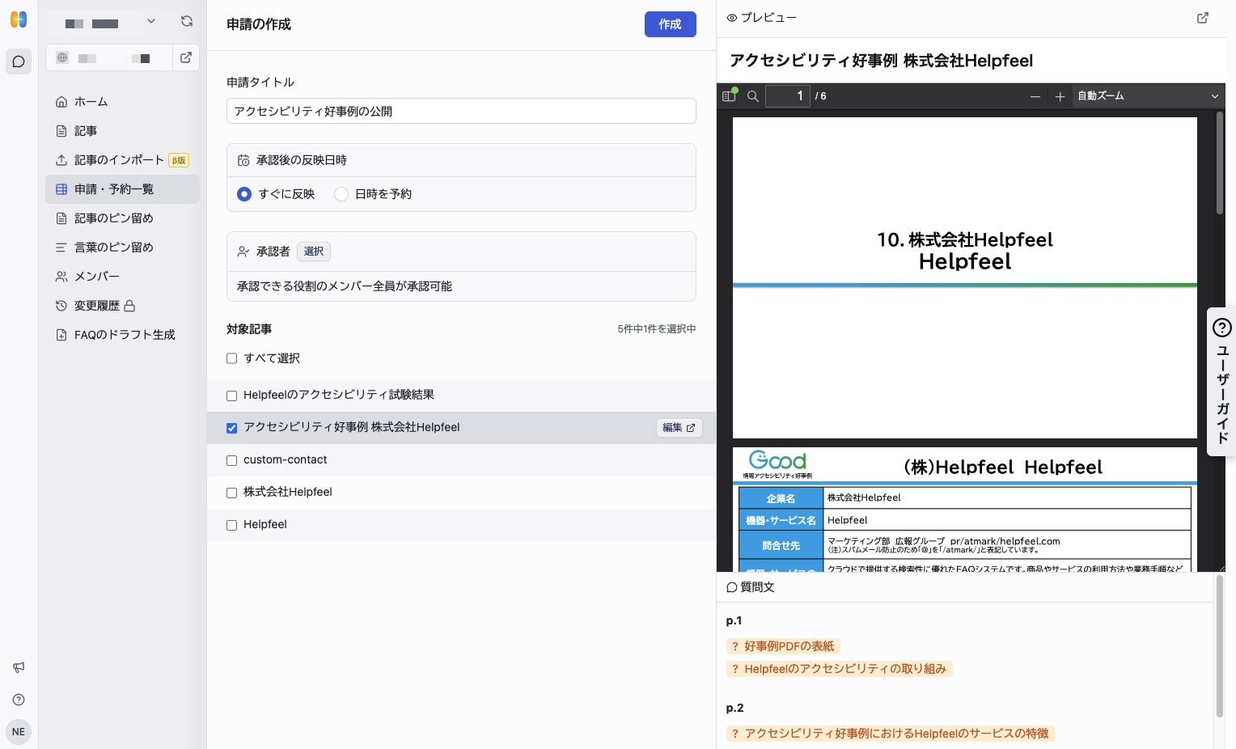This screenshot has width=1236, height=749.
Task: Open the 自動ズーム zoom dropdown
Action: [1147, 96]
